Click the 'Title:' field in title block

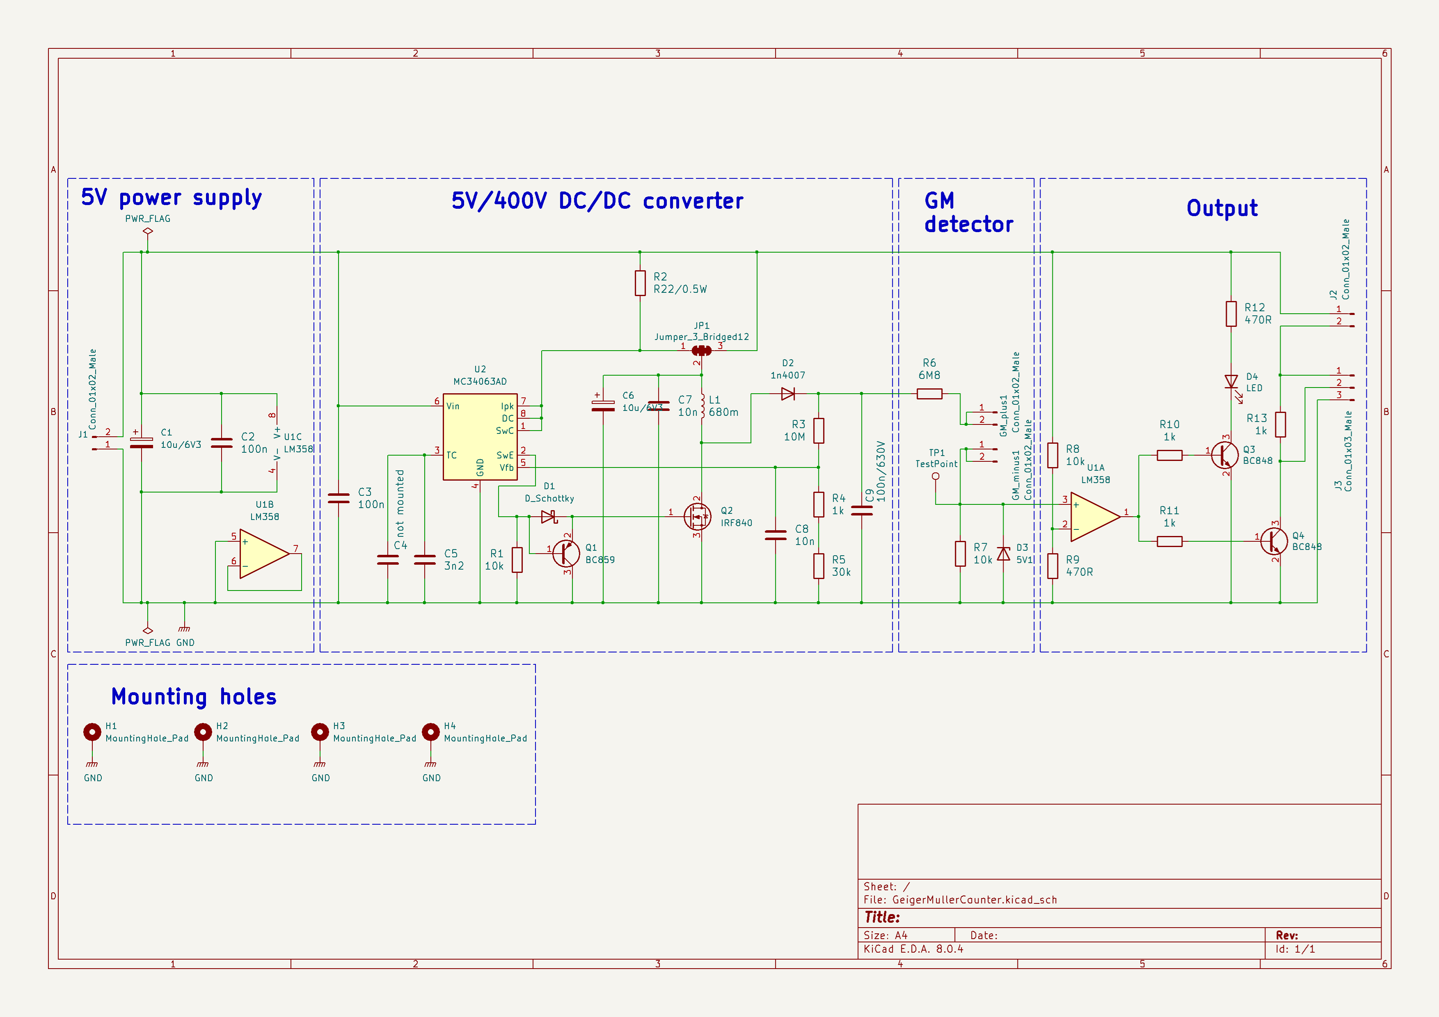(x=882, y=917)
